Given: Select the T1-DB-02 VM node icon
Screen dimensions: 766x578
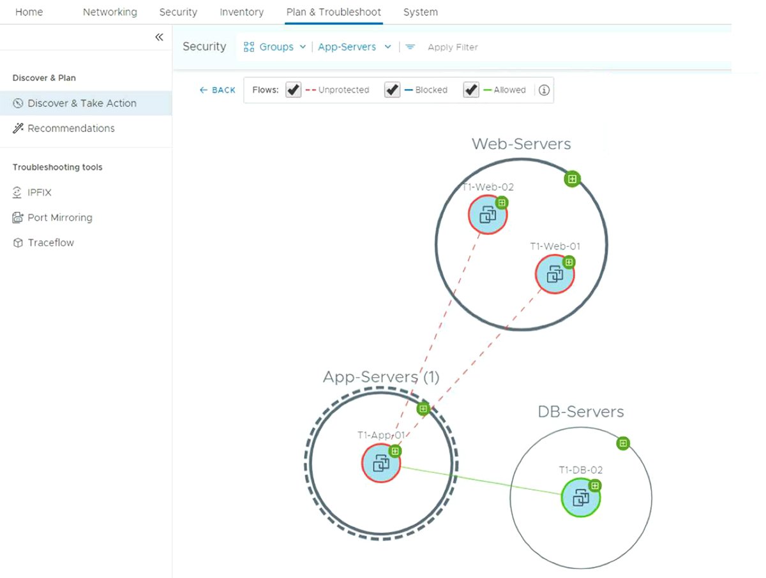Looking at the screenshot, I should (580, 498).
